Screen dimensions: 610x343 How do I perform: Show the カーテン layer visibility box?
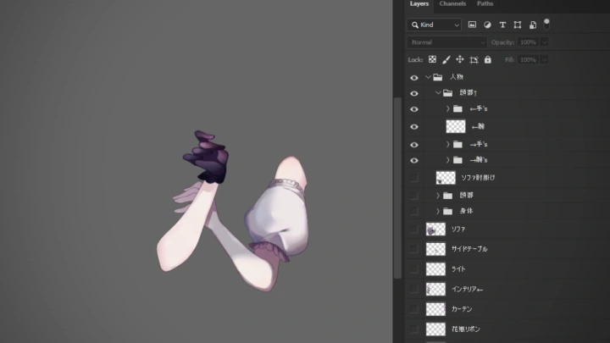pos(414,309)
